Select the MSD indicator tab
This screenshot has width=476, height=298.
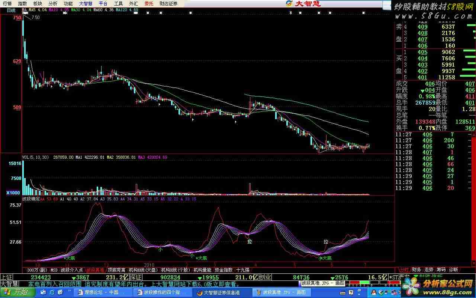tap(54, 270)
